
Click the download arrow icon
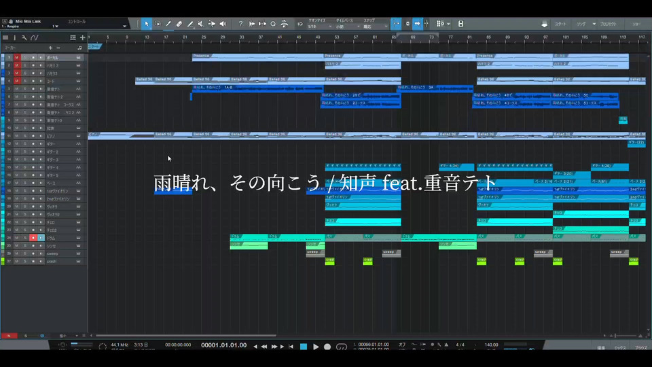click(x=544, y=24)
